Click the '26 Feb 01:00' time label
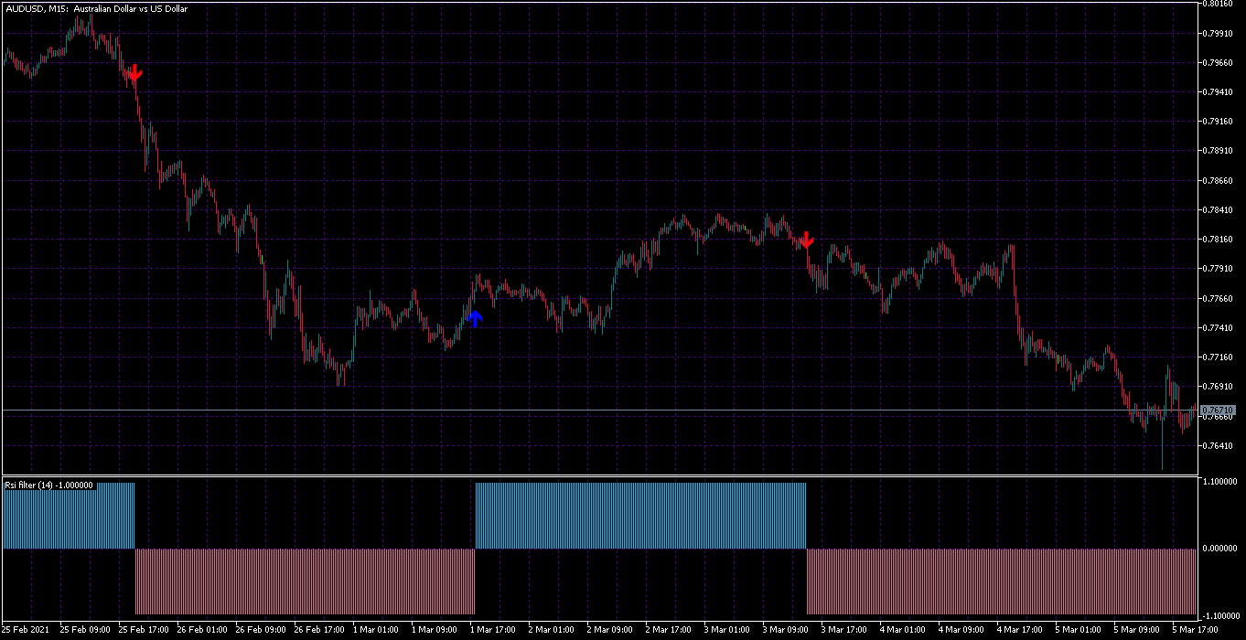This screenshot has height=640, width=1246. click(202, 630)
